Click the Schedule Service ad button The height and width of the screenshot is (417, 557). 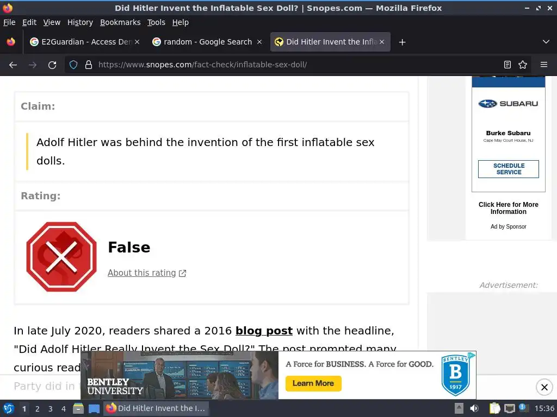509,169
